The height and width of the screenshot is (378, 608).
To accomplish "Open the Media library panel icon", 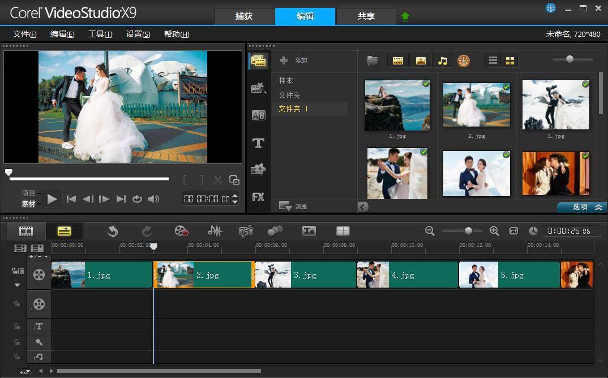I will tap(259, 61).
